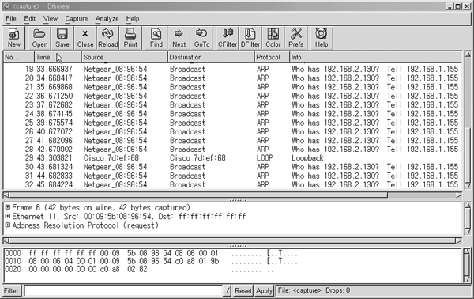
Task: Open the Help menu in menu bar
Action: pyautogui.click(x=133, y=19)
